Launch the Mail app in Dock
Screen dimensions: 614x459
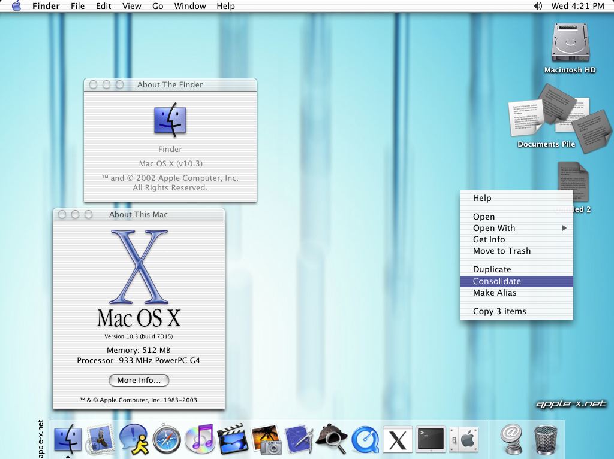click(x=101, y=440)
